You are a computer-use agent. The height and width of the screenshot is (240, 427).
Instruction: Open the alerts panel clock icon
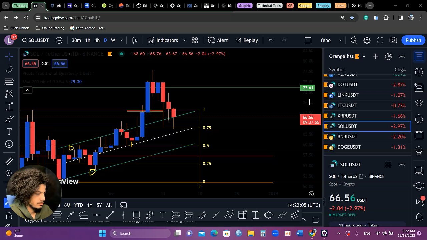(419, 72)
